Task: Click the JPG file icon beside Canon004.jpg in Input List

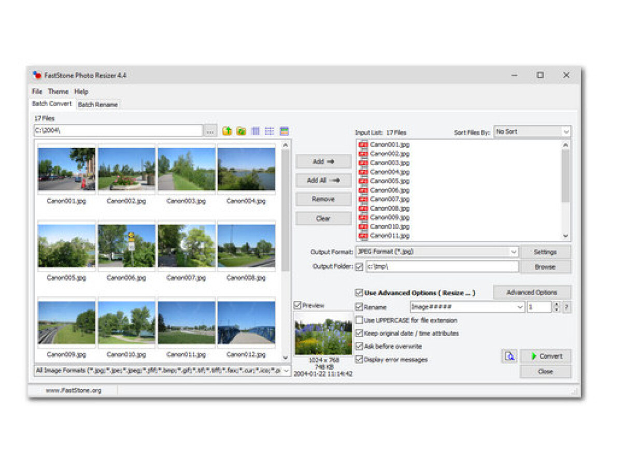Action: point(363,172)
